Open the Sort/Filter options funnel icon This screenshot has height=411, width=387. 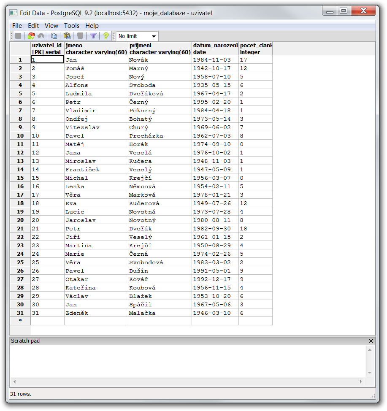point(93,36)
